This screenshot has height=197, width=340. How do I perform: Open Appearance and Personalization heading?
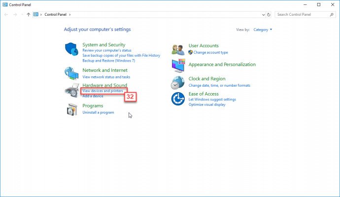[222, 65]
